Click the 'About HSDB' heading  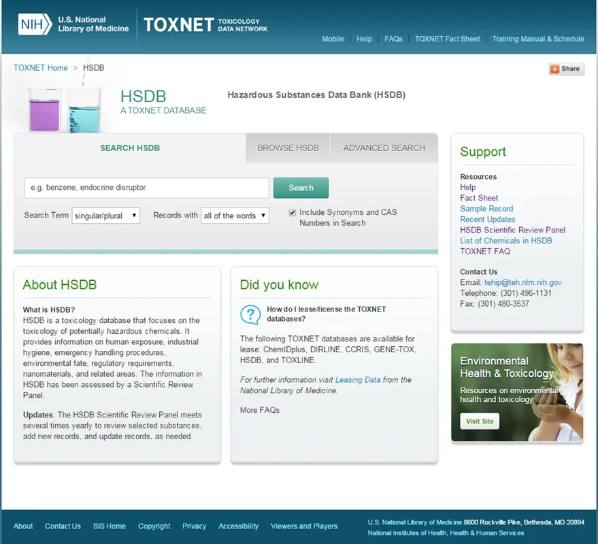coord(60,285)
